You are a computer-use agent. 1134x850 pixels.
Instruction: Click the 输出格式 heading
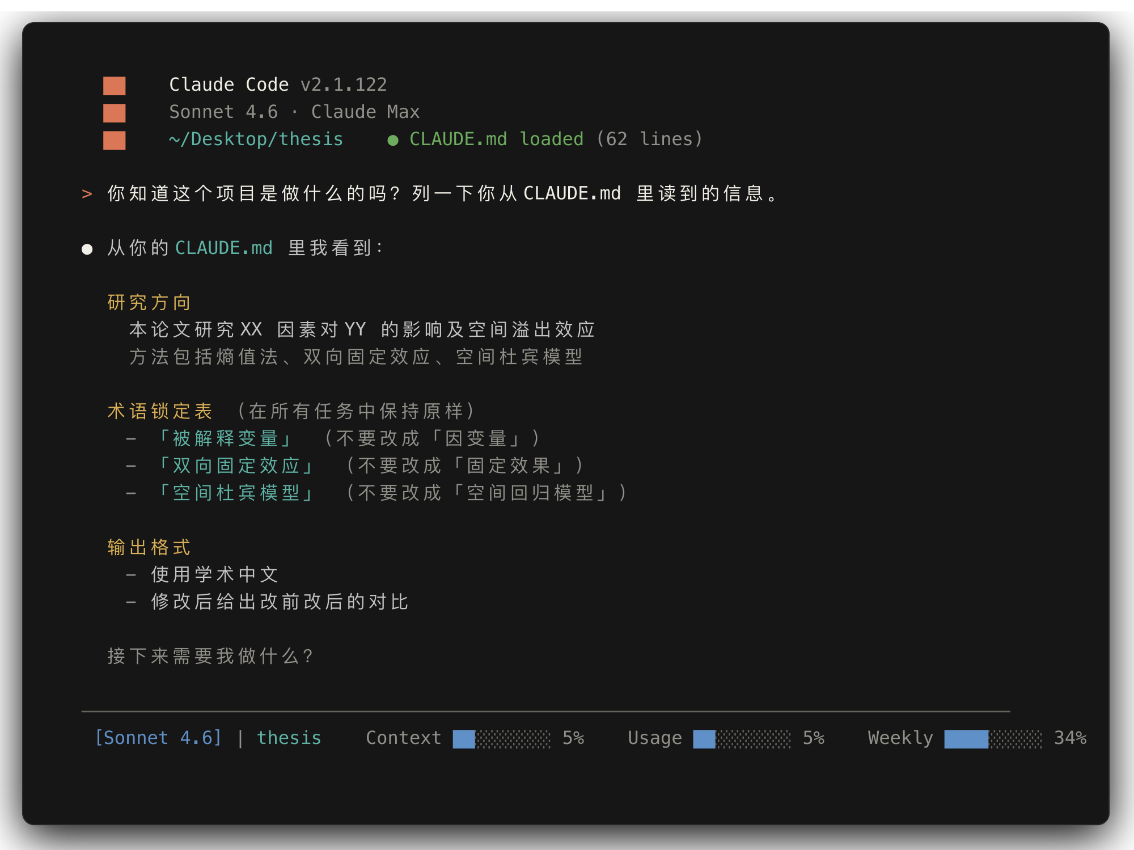[x=149, y=547]
